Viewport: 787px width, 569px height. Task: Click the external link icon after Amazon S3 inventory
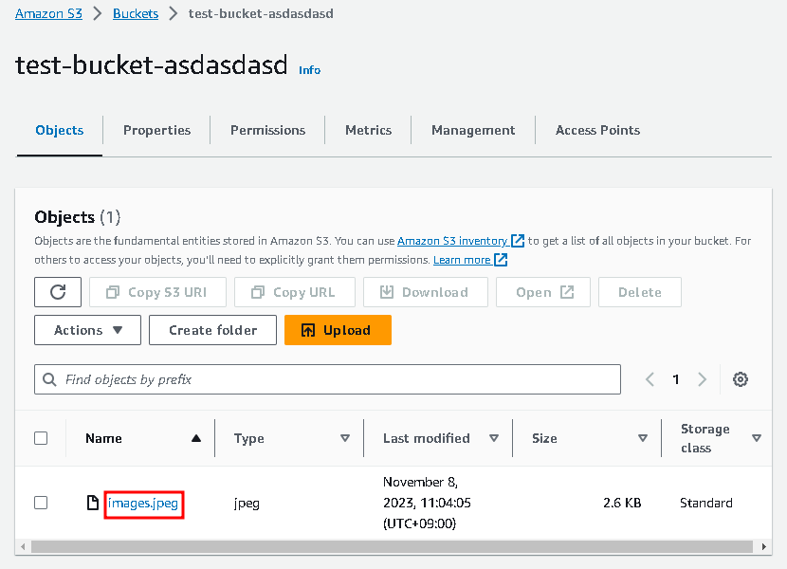pos(518,241)
